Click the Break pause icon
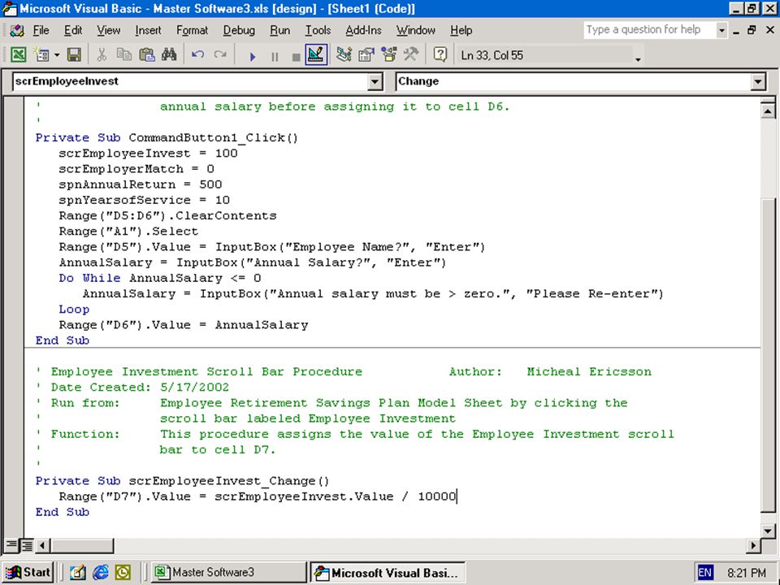The width and height of the screenshot is (780, 585). (274, 56)
